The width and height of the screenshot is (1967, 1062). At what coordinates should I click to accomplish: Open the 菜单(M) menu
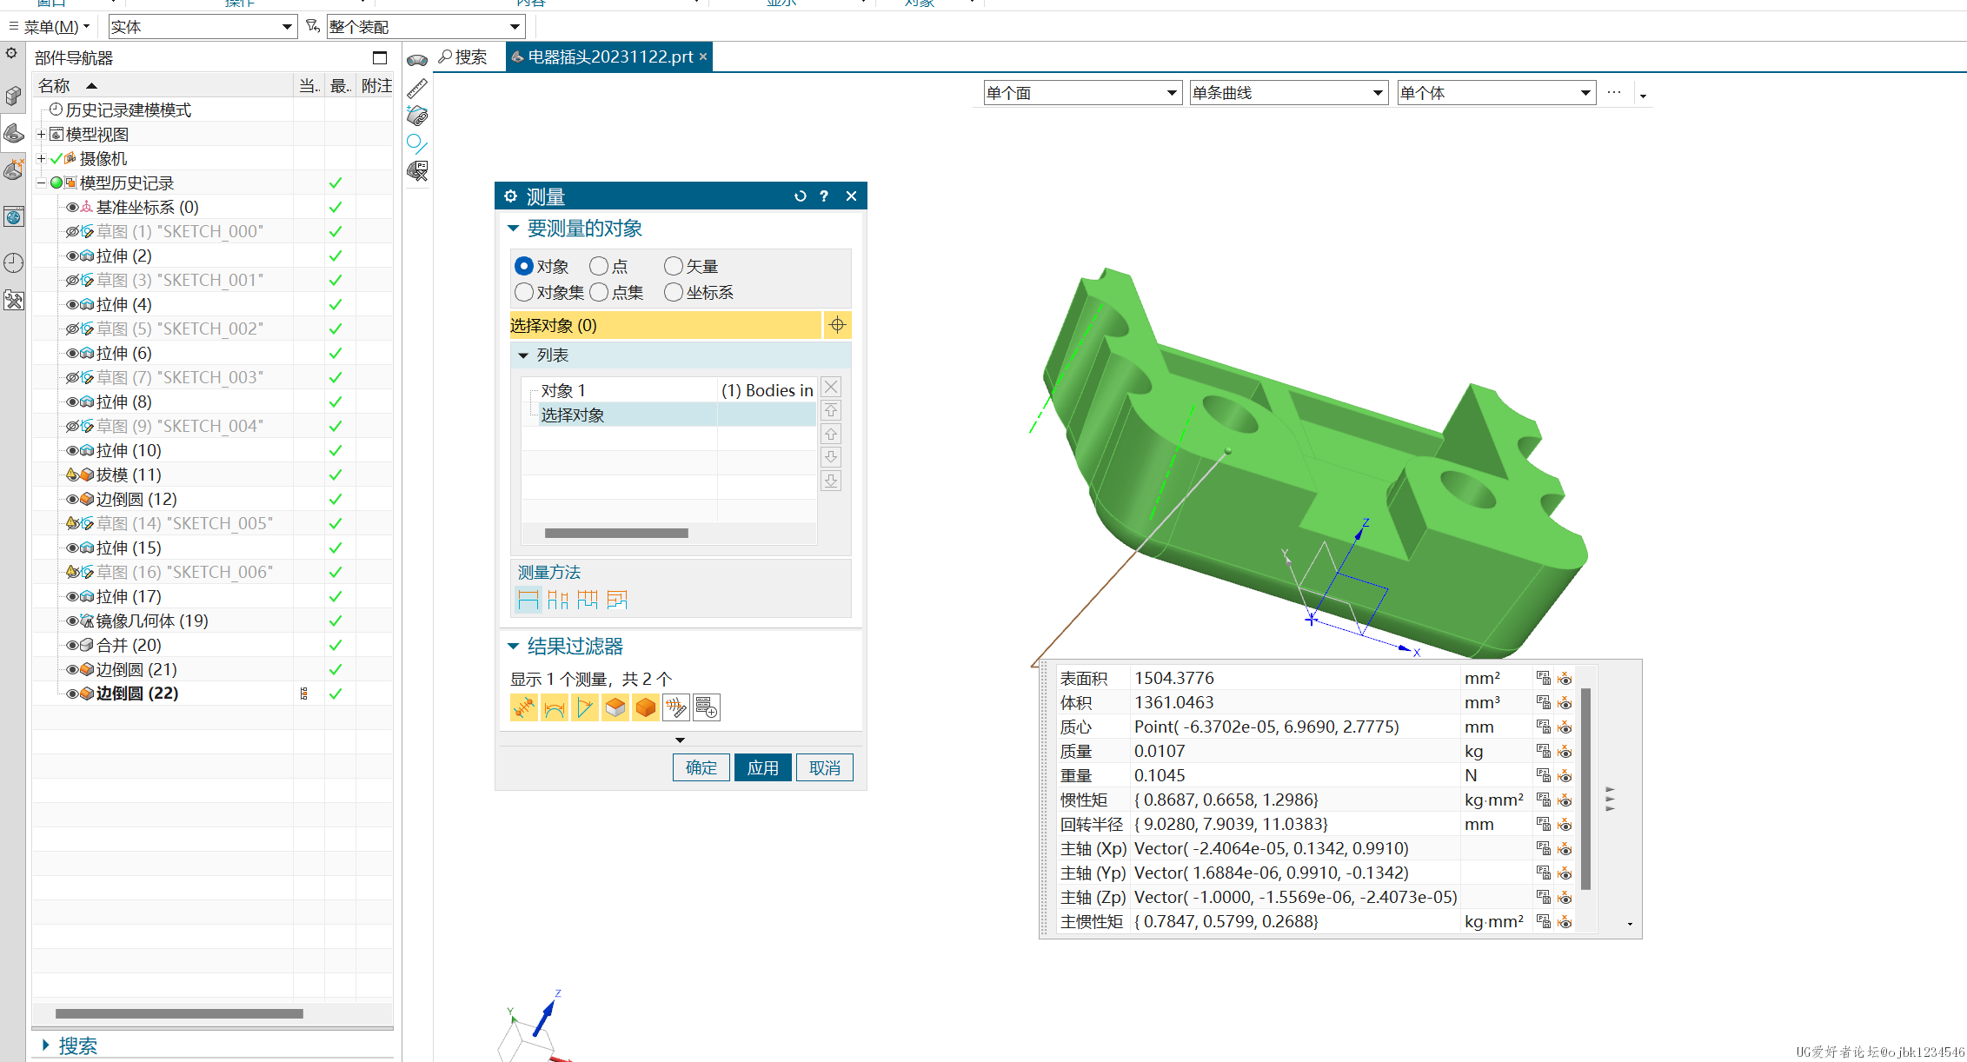tap(50, 27)
